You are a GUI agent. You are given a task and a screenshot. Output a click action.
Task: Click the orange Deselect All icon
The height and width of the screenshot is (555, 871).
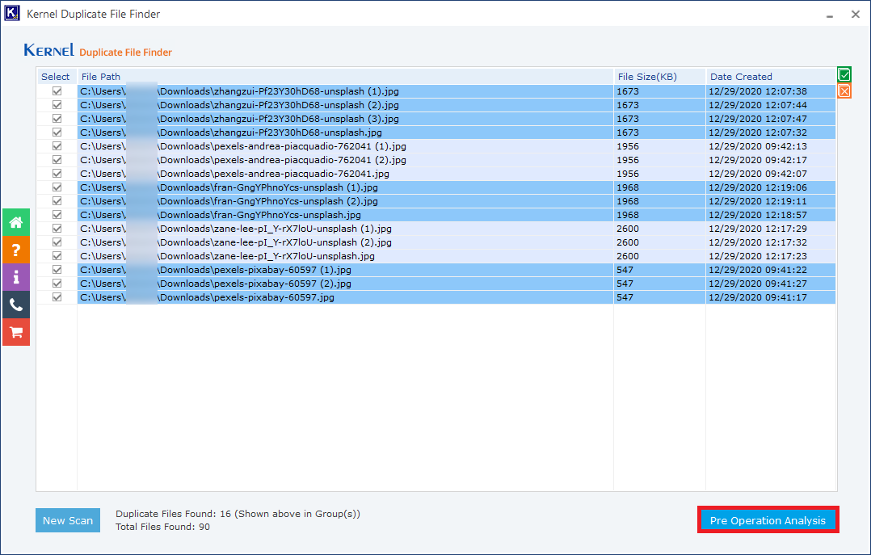[844, 91]
